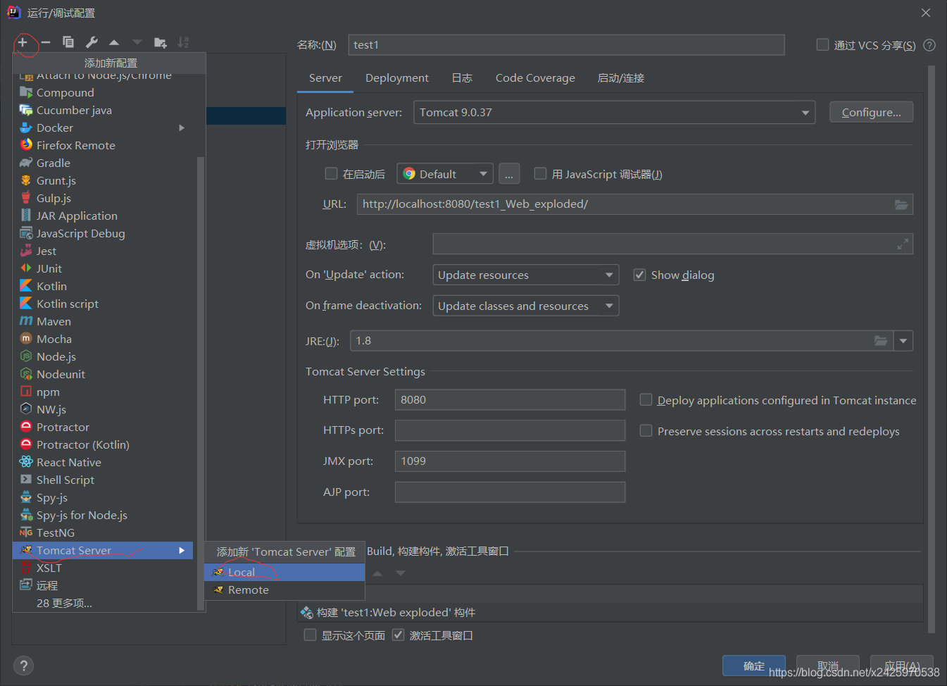Enable JavaScript debugger checkbox
This screenshot has height=686, width=947.
pyautogui.click(x=540, y=174)
